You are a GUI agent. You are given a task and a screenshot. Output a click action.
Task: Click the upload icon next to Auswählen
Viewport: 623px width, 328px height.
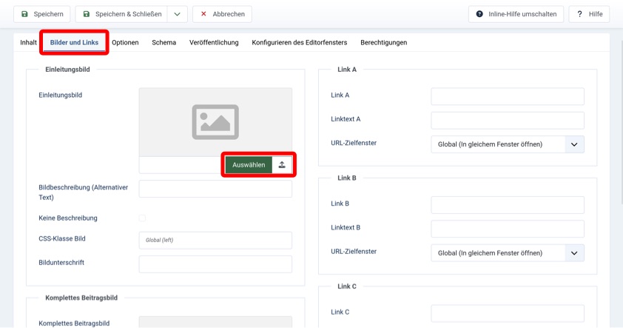click(282, 165)
